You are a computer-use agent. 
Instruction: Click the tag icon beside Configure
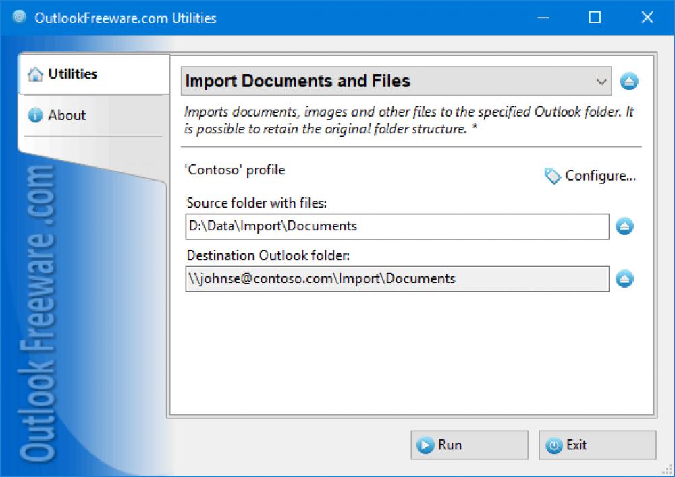coord(552,176)
